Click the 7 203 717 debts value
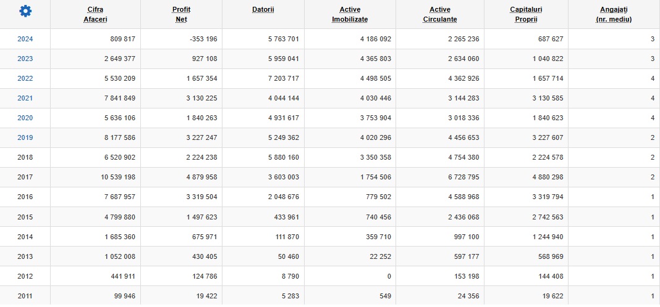Image resolution: width=660 pixels, height=307 pixels. click(283, 78)
